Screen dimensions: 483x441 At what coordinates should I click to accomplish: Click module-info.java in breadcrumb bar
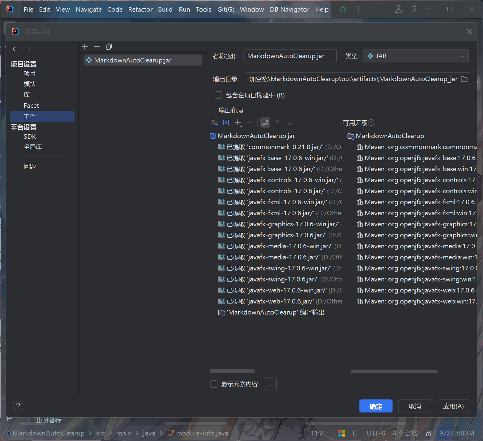(x=198, y=433)
